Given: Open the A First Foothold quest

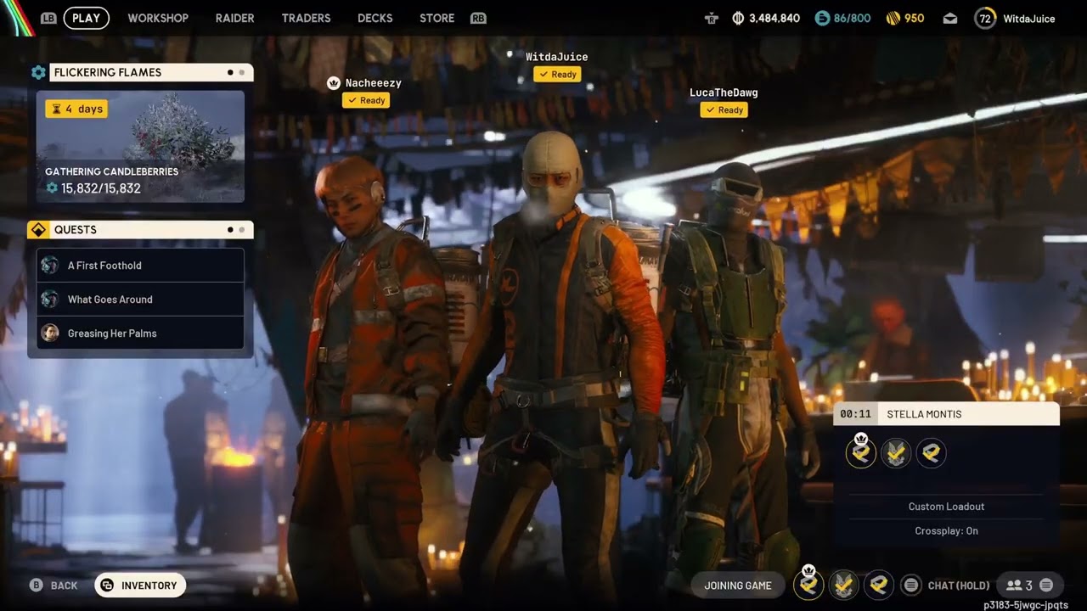Looking at the screenshot, I should tap(140, 266).
